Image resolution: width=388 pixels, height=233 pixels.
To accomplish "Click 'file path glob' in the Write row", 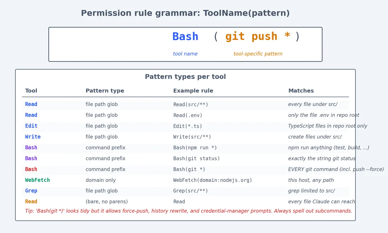I will click(x=102, y=137).
